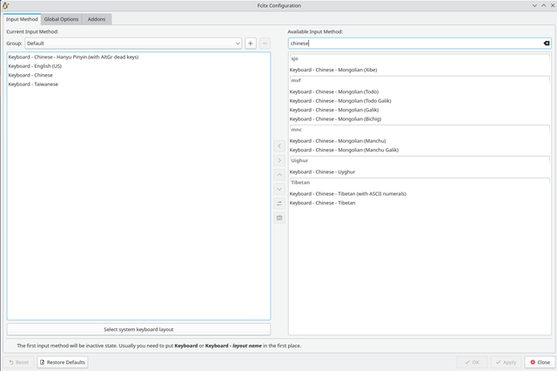Image resolution: width=557 pixels, height=371 pixels.
Task: Select Keyboard - Chinese - Mongolian (Manchu)
Action: coord(419,141)
